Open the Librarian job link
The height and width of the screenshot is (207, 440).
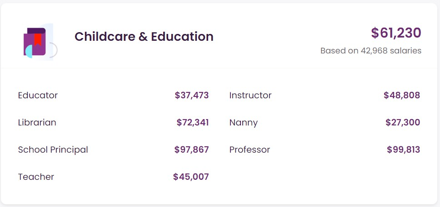pos(37,123)
